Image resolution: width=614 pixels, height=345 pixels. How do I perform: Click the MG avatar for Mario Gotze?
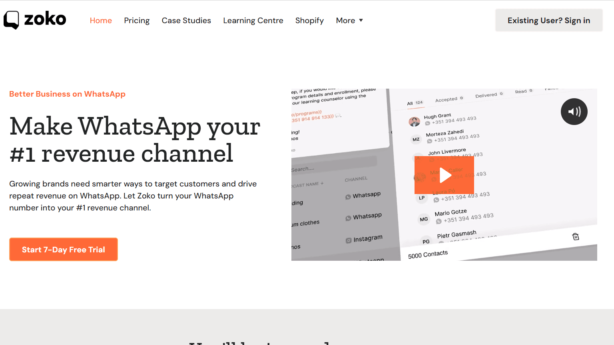[x=424, y=219]
